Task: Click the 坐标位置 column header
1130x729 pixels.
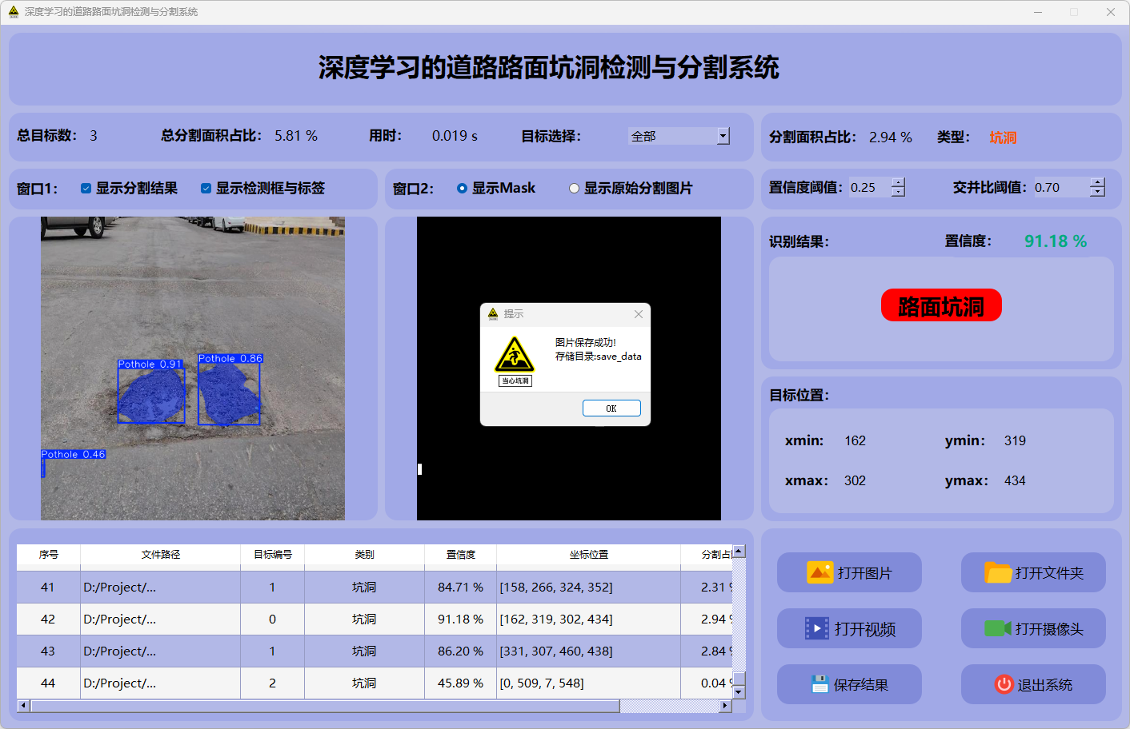Action: (x=588, y=554)
